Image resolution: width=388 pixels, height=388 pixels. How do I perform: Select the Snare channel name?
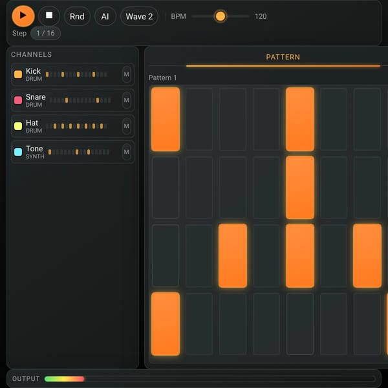coord(36,97)
